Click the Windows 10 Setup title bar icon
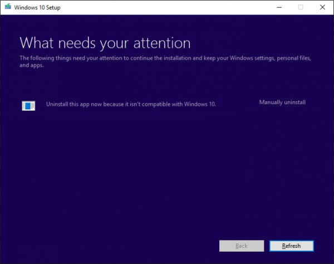The height and width of the screenshot is (264, 334). click(7, 7)
